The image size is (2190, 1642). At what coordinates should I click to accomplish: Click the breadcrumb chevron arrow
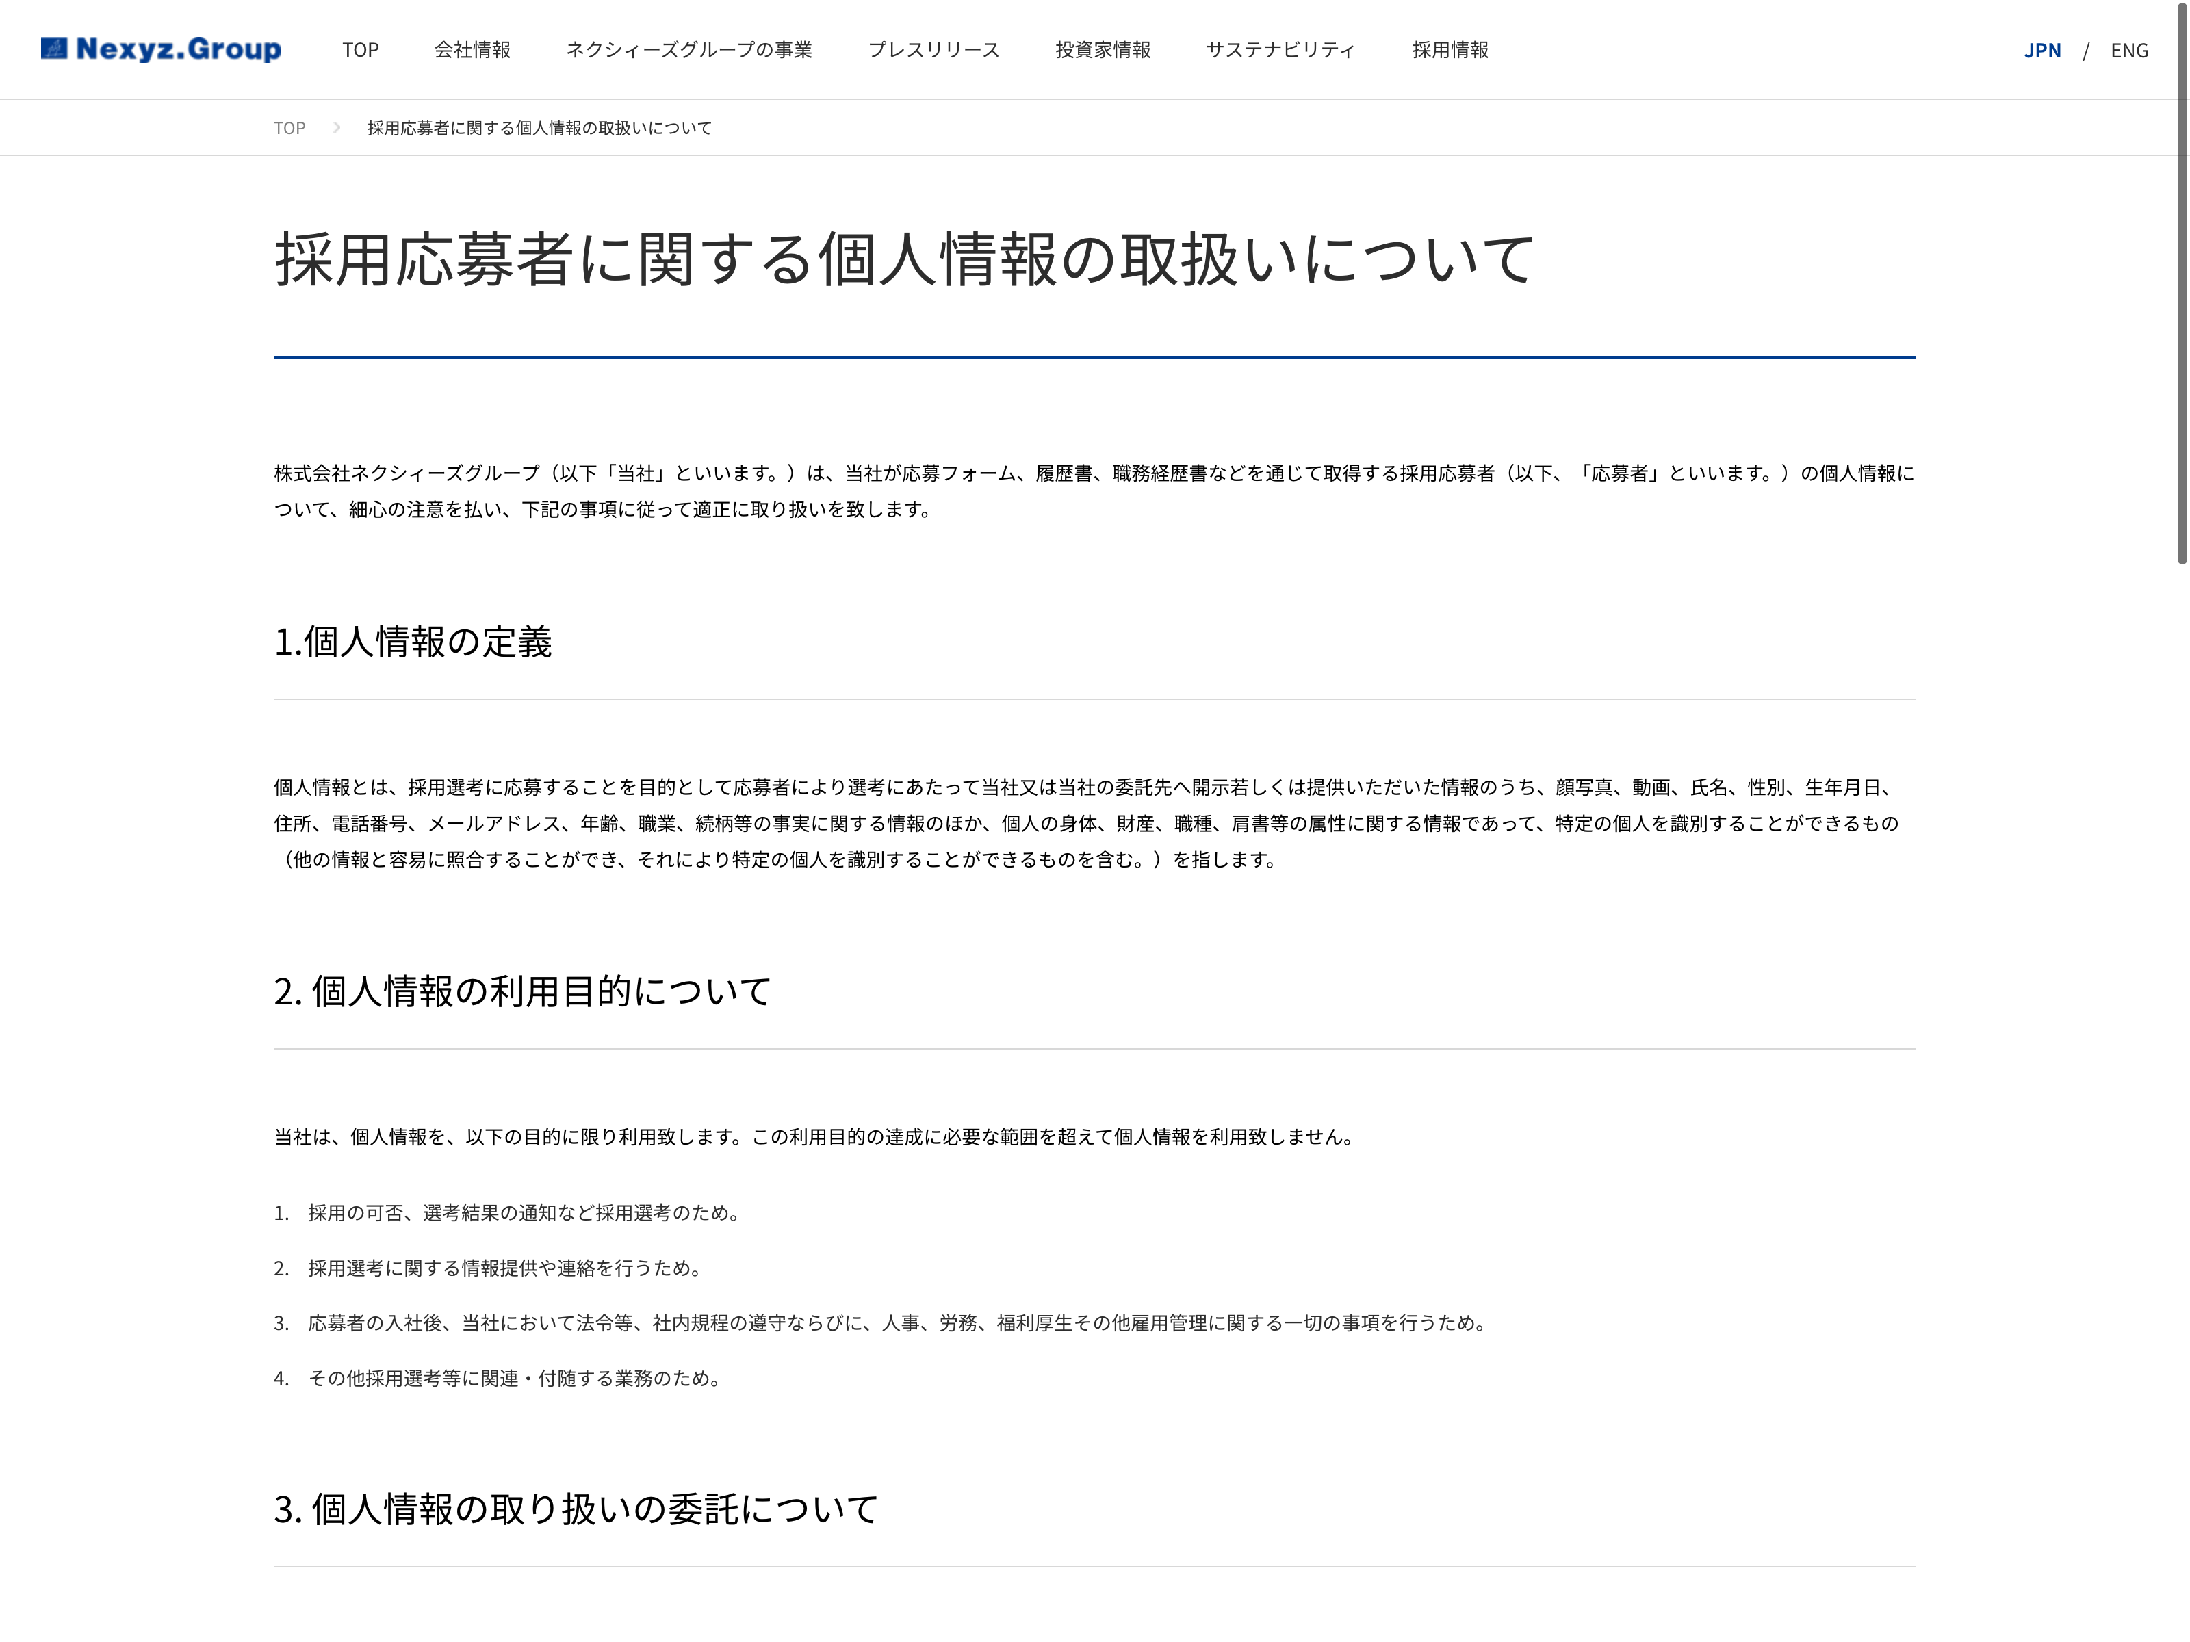click(337, 128)
